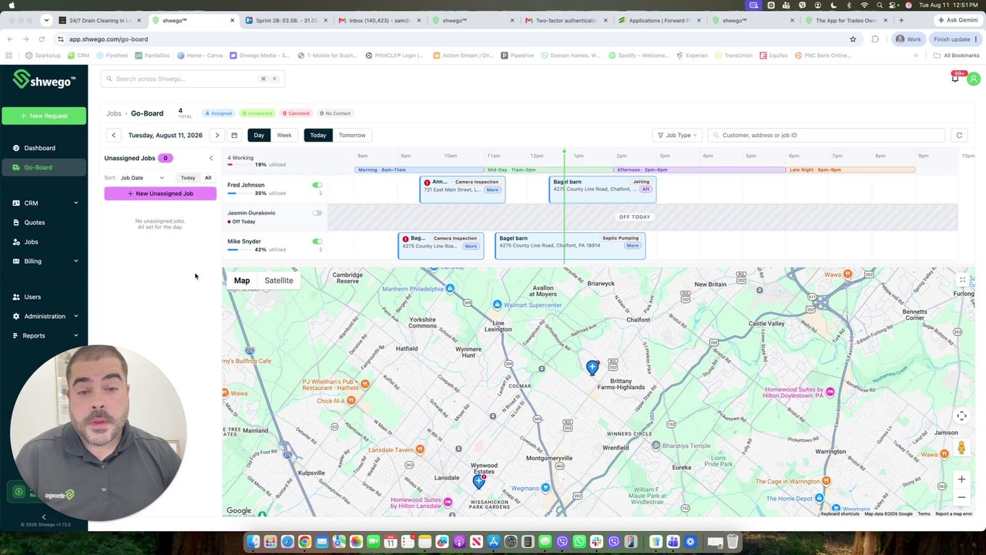986x555 pixels.
Task: Advance to the next day arrow
Action: (x=217, y=135)
